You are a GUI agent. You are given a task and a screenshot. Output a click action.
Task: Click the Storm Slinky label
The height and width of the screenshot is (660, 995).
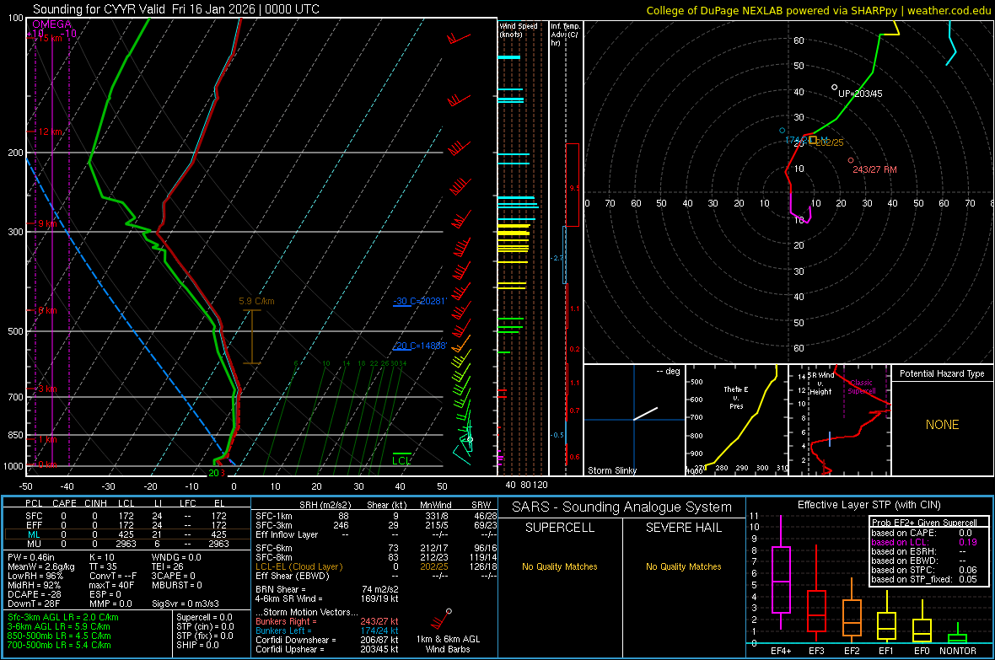point(611,470)
